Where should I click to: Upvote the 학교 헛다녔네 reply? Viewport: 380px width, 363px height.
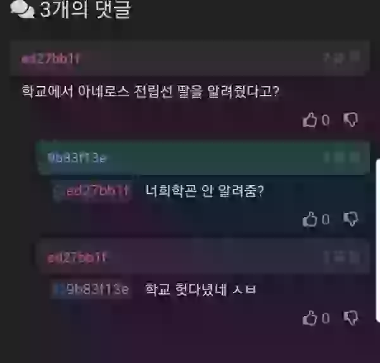click(x=310, y=317)
